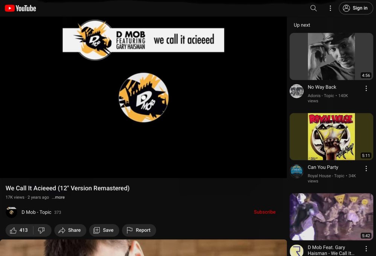Open options menu for Can You Party
Screen dimensions: 376x256
(x=366, y=169)
